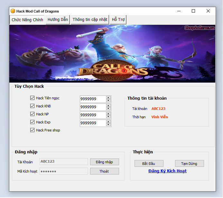Viewport: 223px width, 198px height.
Task: Open the Đăng Ký Kích Hoạt link
Action: 167,171
